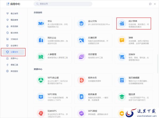Click the 应用中心 logo icon

click(8, 4)
